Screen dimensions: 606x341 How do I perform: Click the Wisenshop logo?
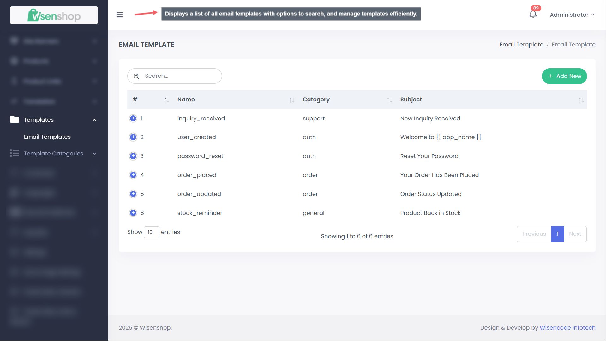[54, 15]
